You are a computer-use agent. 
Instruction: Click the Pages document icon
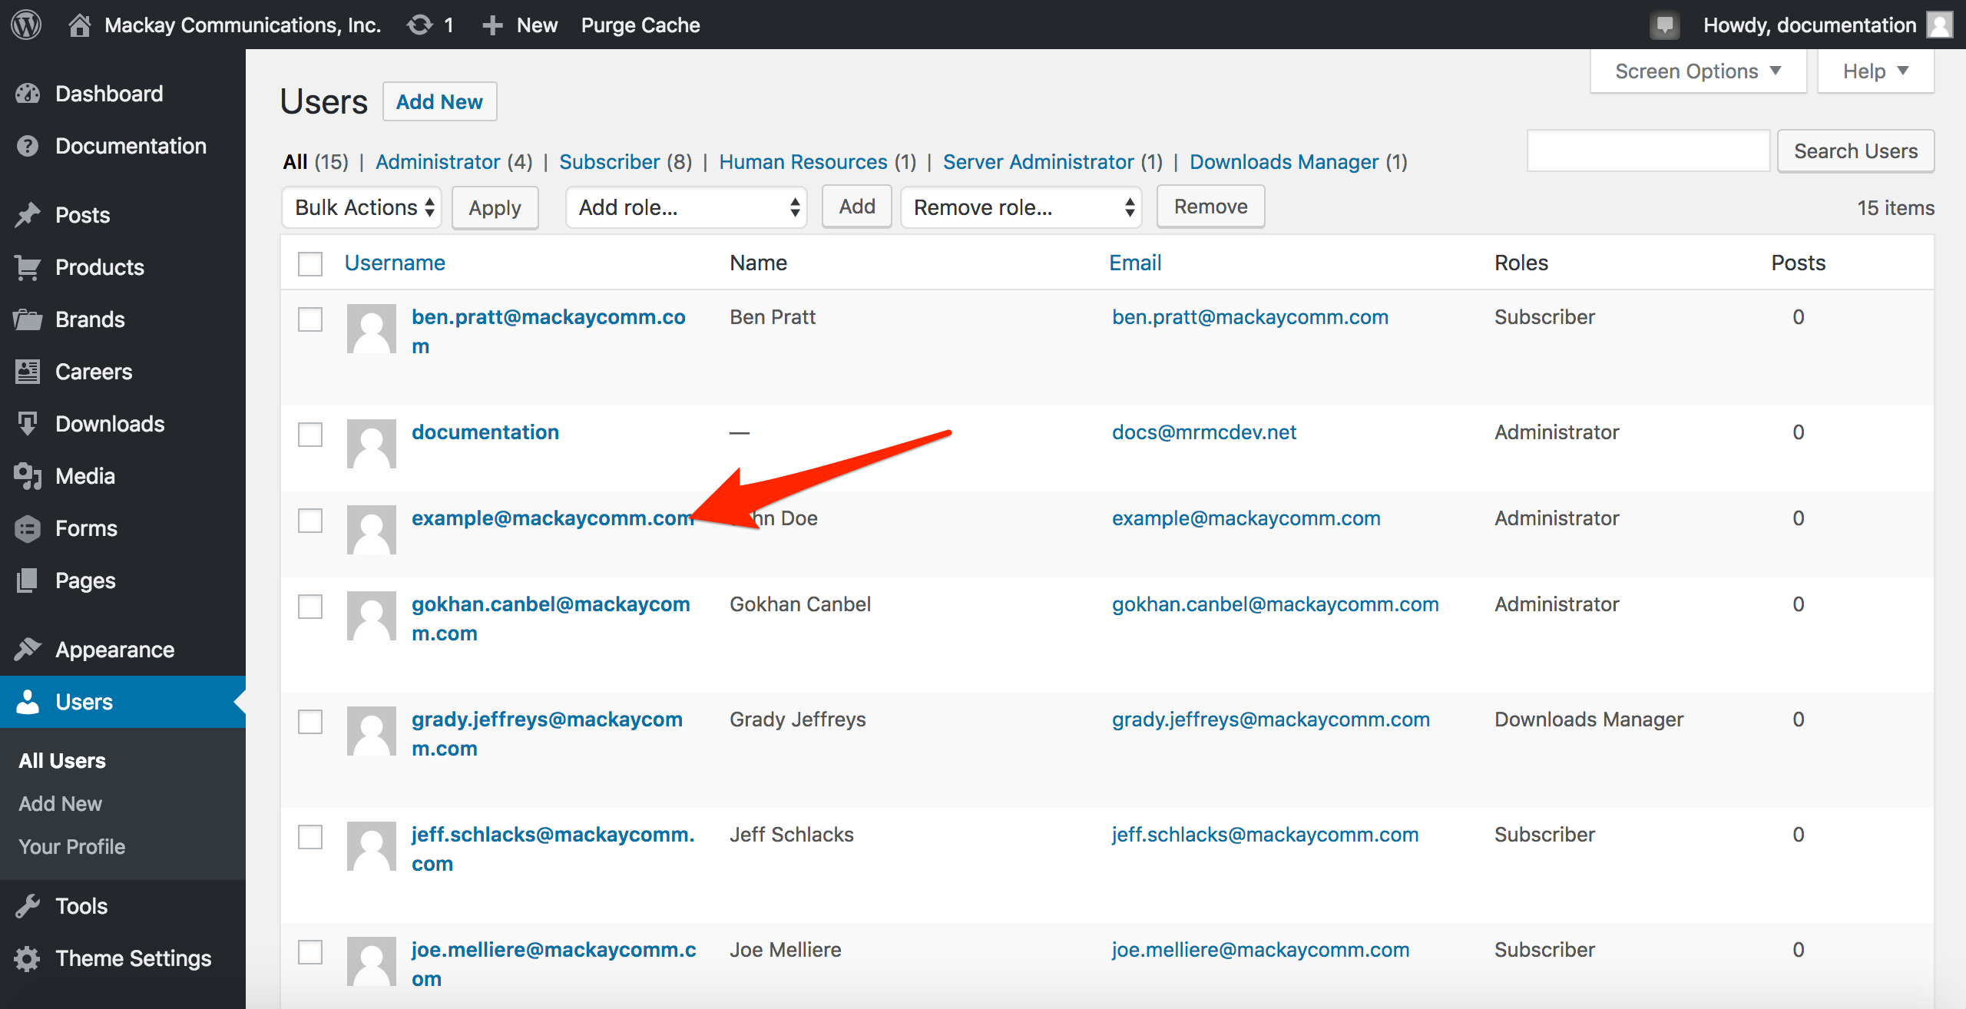point(28,581)
